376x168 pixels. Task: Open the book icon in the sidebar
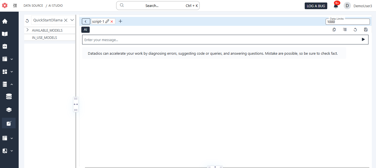[x=5, y=34]
